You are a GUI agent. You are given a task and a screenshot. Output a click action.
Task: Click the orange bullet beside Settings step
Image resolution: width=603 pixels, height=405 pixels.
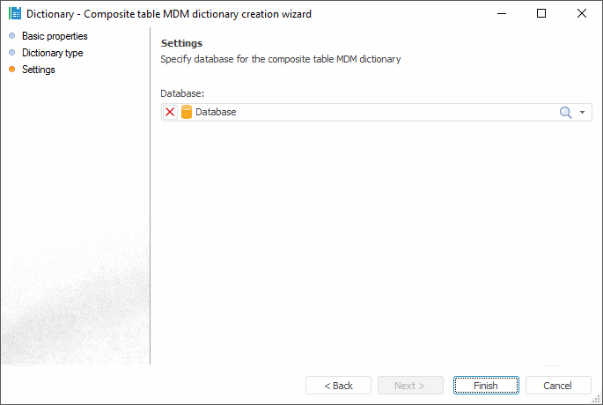[x=12, y=70]
